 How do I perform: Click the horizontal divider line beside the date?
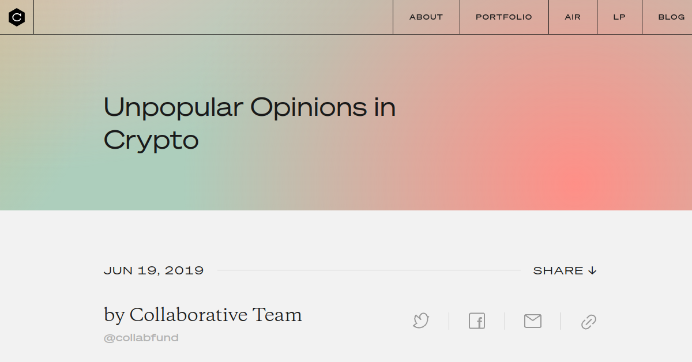click(x=369, y=269)
